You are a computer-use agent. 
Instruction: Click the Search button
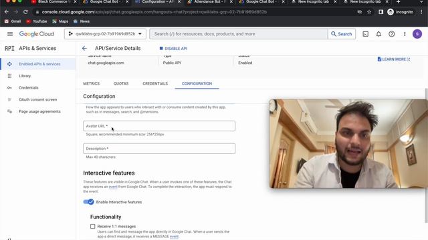[x=342, y=34]
